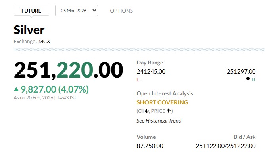This screenshot has width=265, height=165.
Task: Click the MCX exchange name
Action: coord(44,41)
